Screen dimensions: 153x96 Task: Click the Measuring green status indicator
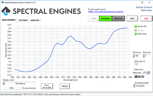coord(136,34)
